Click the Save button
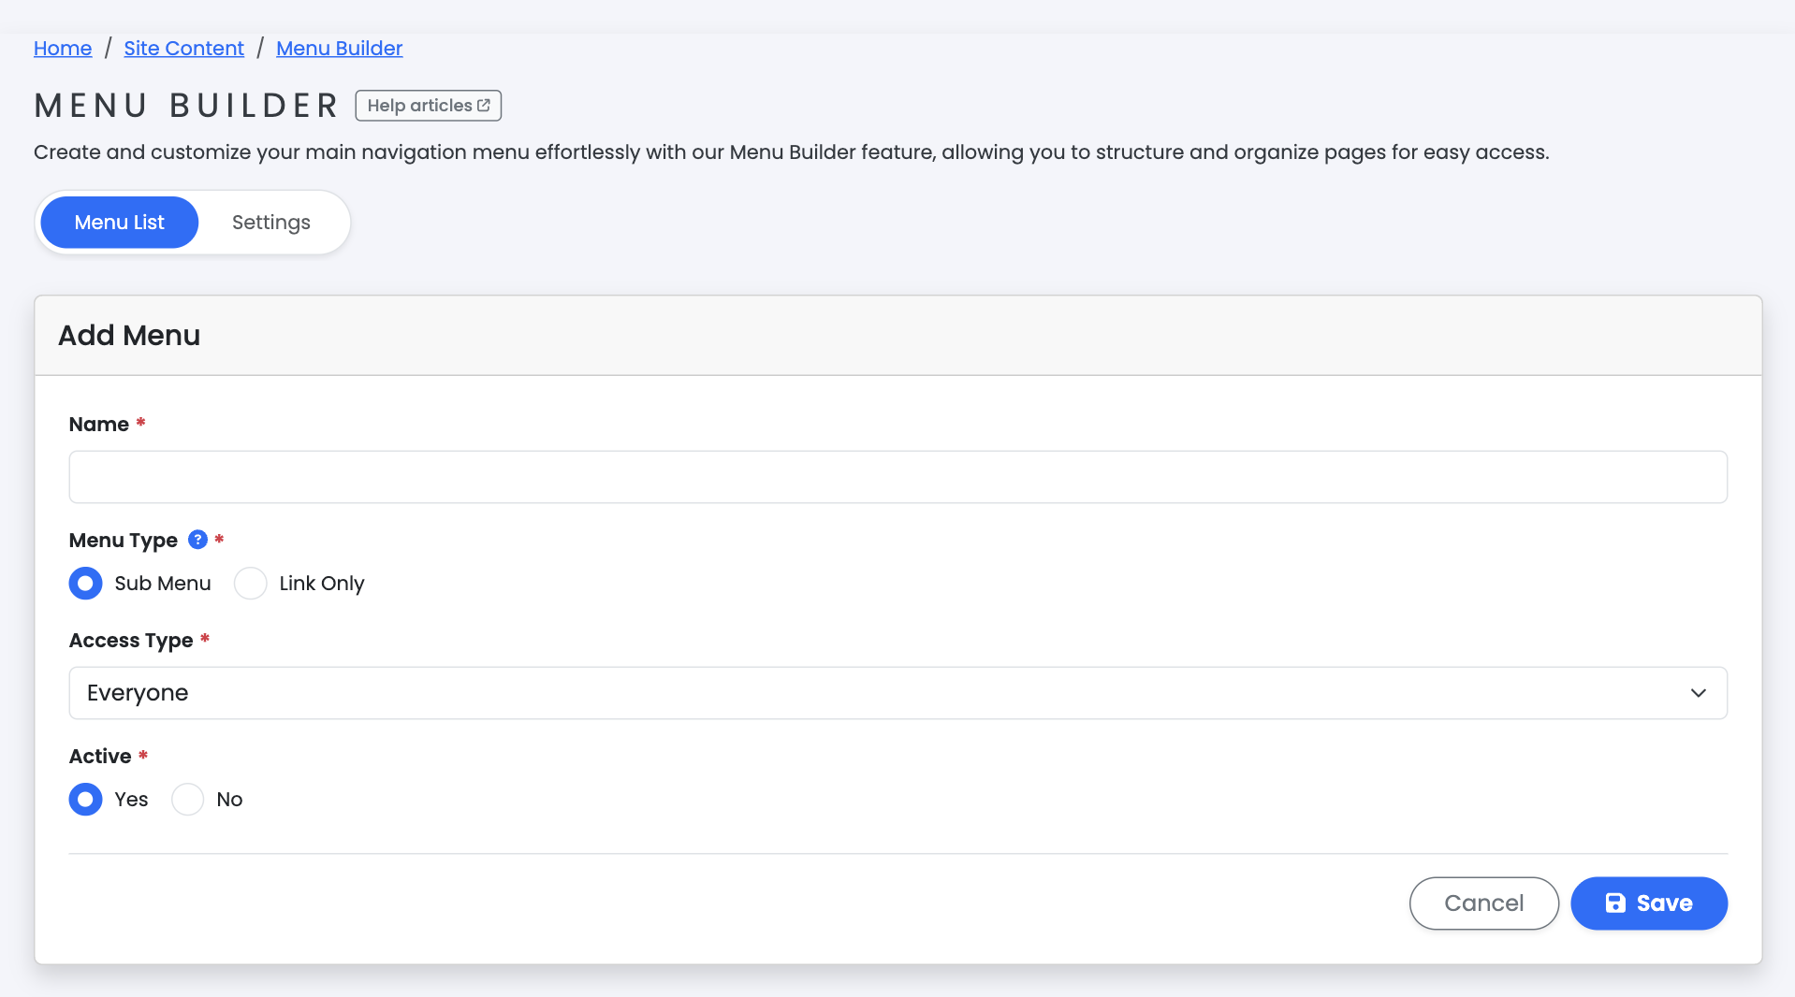Viewport: 1795px width, 997px height. pyautogui.click(x=1649, y=903)
